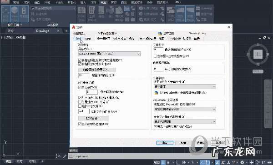Open the 打开和保存 tab in Options
Viewport: 273px width, 165px height.
click(103, 39)
